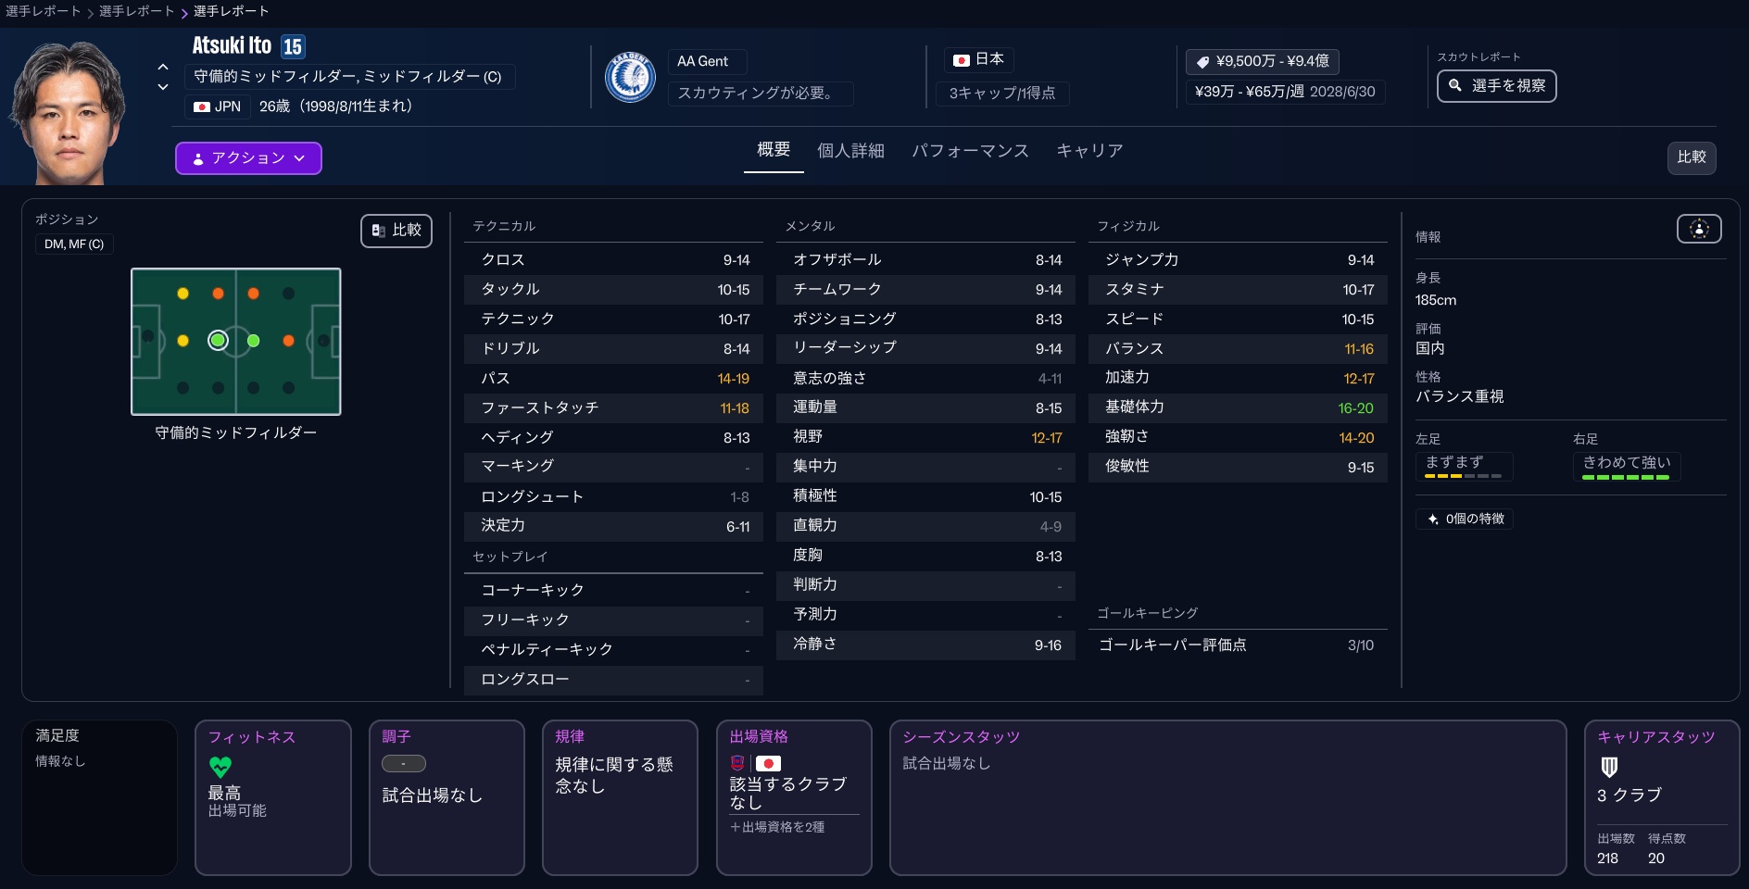Select the green central midfield dot on pitch
The image size is (1749, 889).
[253, 341]
